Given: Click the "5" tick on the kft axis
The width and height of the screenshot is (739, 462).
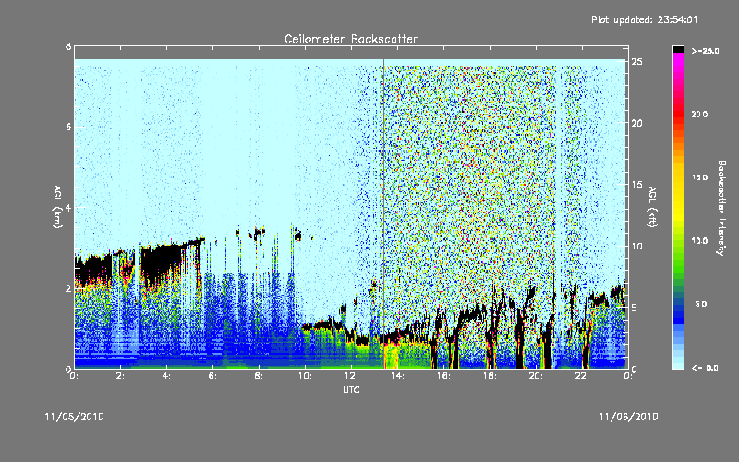Looking at the screenshot, I should [x=635, y=308].
